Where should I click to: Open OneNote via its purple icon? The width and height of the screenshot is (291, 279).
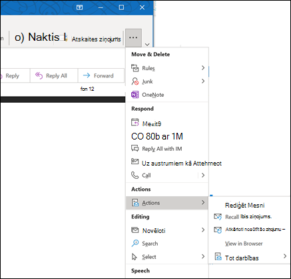(x=135, y=95)
